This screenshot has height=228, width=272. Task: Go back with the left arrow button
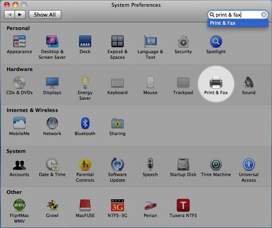pos(10,15)
